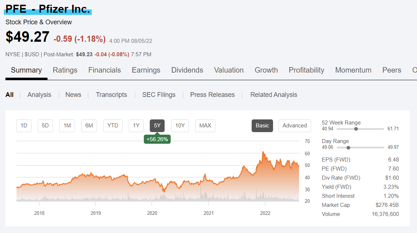
Task: Open the Valuation tab
Action: click(229, 70)
